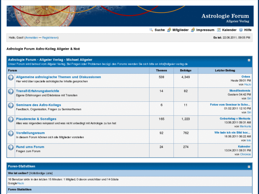Click the Anmelden login link

31,38
